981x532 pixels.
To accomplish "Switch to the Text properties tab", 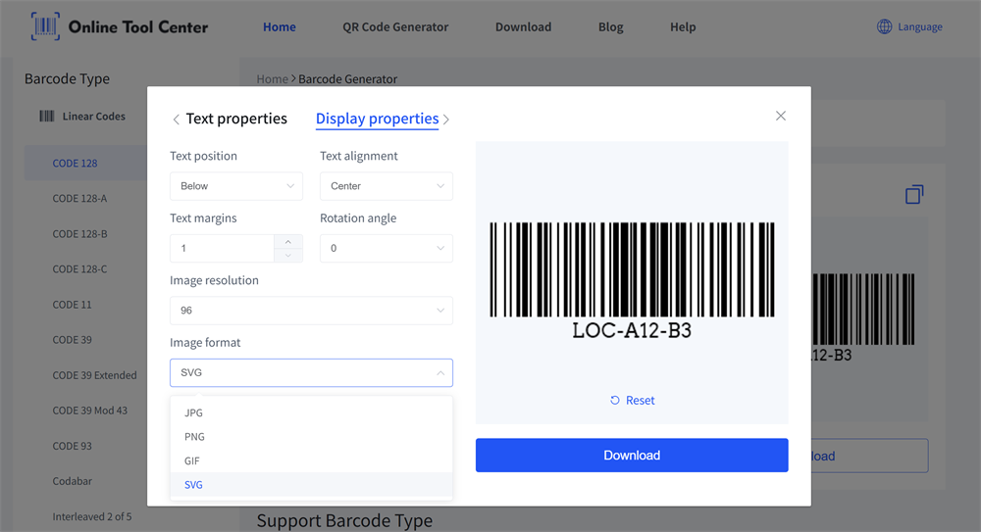I will [x=236, y=119].
